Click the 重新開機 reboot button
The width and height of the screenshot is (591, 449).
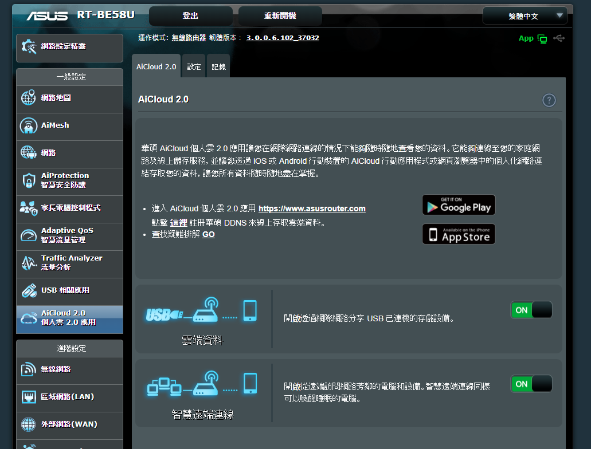[280, 16]
